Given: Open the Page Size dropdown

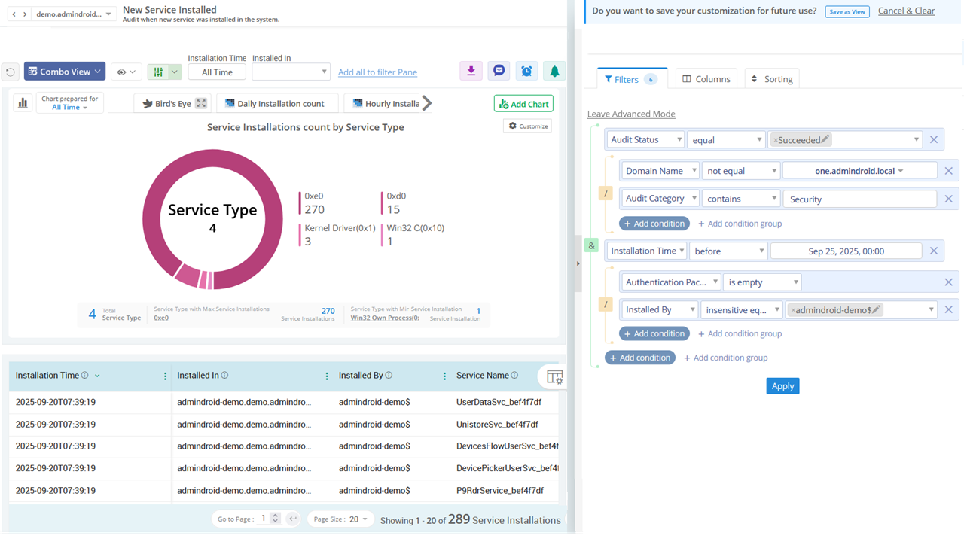Looking at the screenshot, I should coord(340,519).
